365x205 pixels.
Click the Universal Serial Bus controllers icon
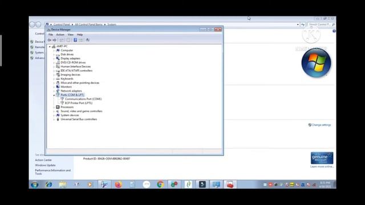pos(58,119)
